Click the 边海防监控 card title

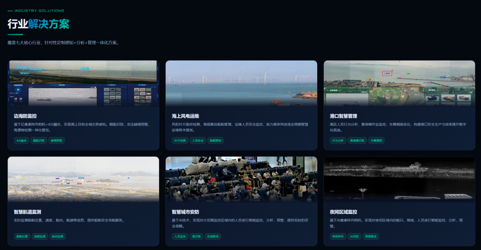25,116
